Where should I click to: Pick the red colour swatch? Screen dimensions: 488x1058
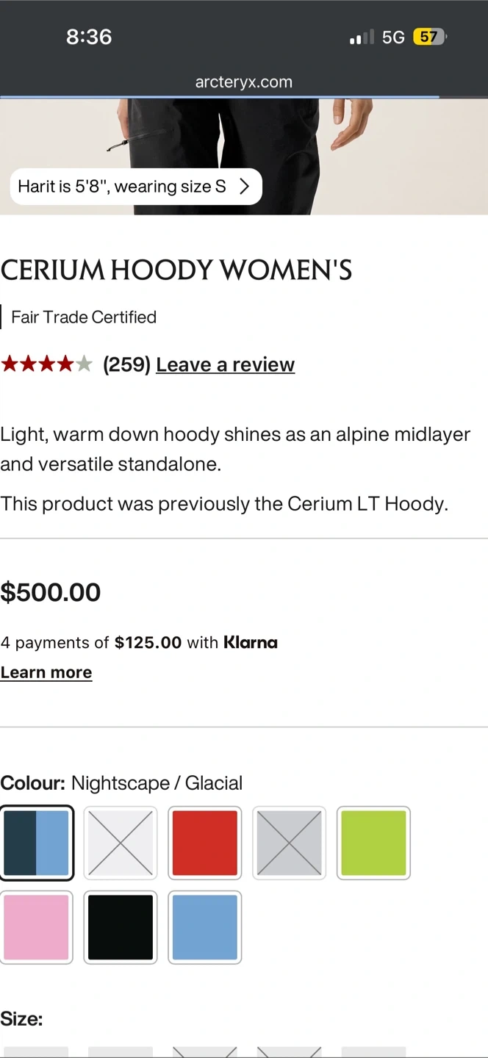[205, 843]
